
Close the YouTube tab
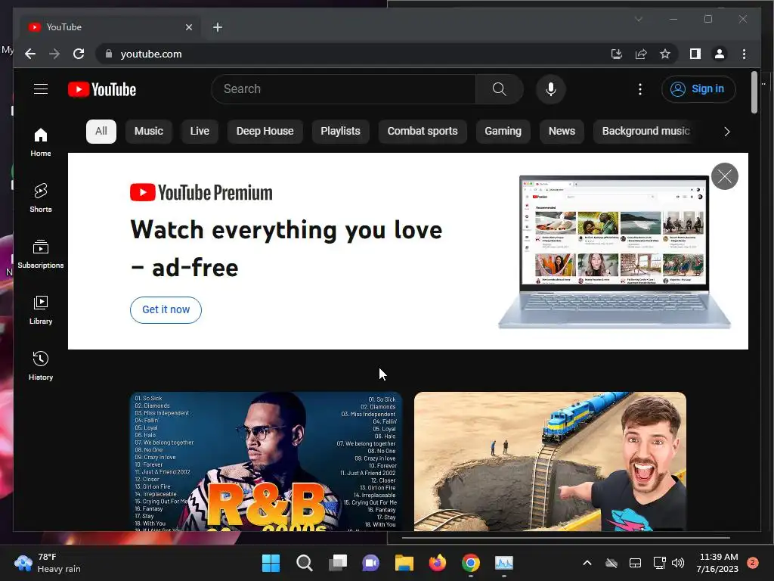(x=188, y=27)
